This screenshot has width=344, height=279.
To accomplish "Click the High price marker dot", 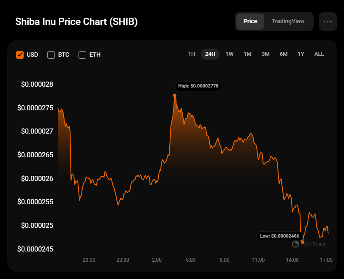I will tap(175, 95).
